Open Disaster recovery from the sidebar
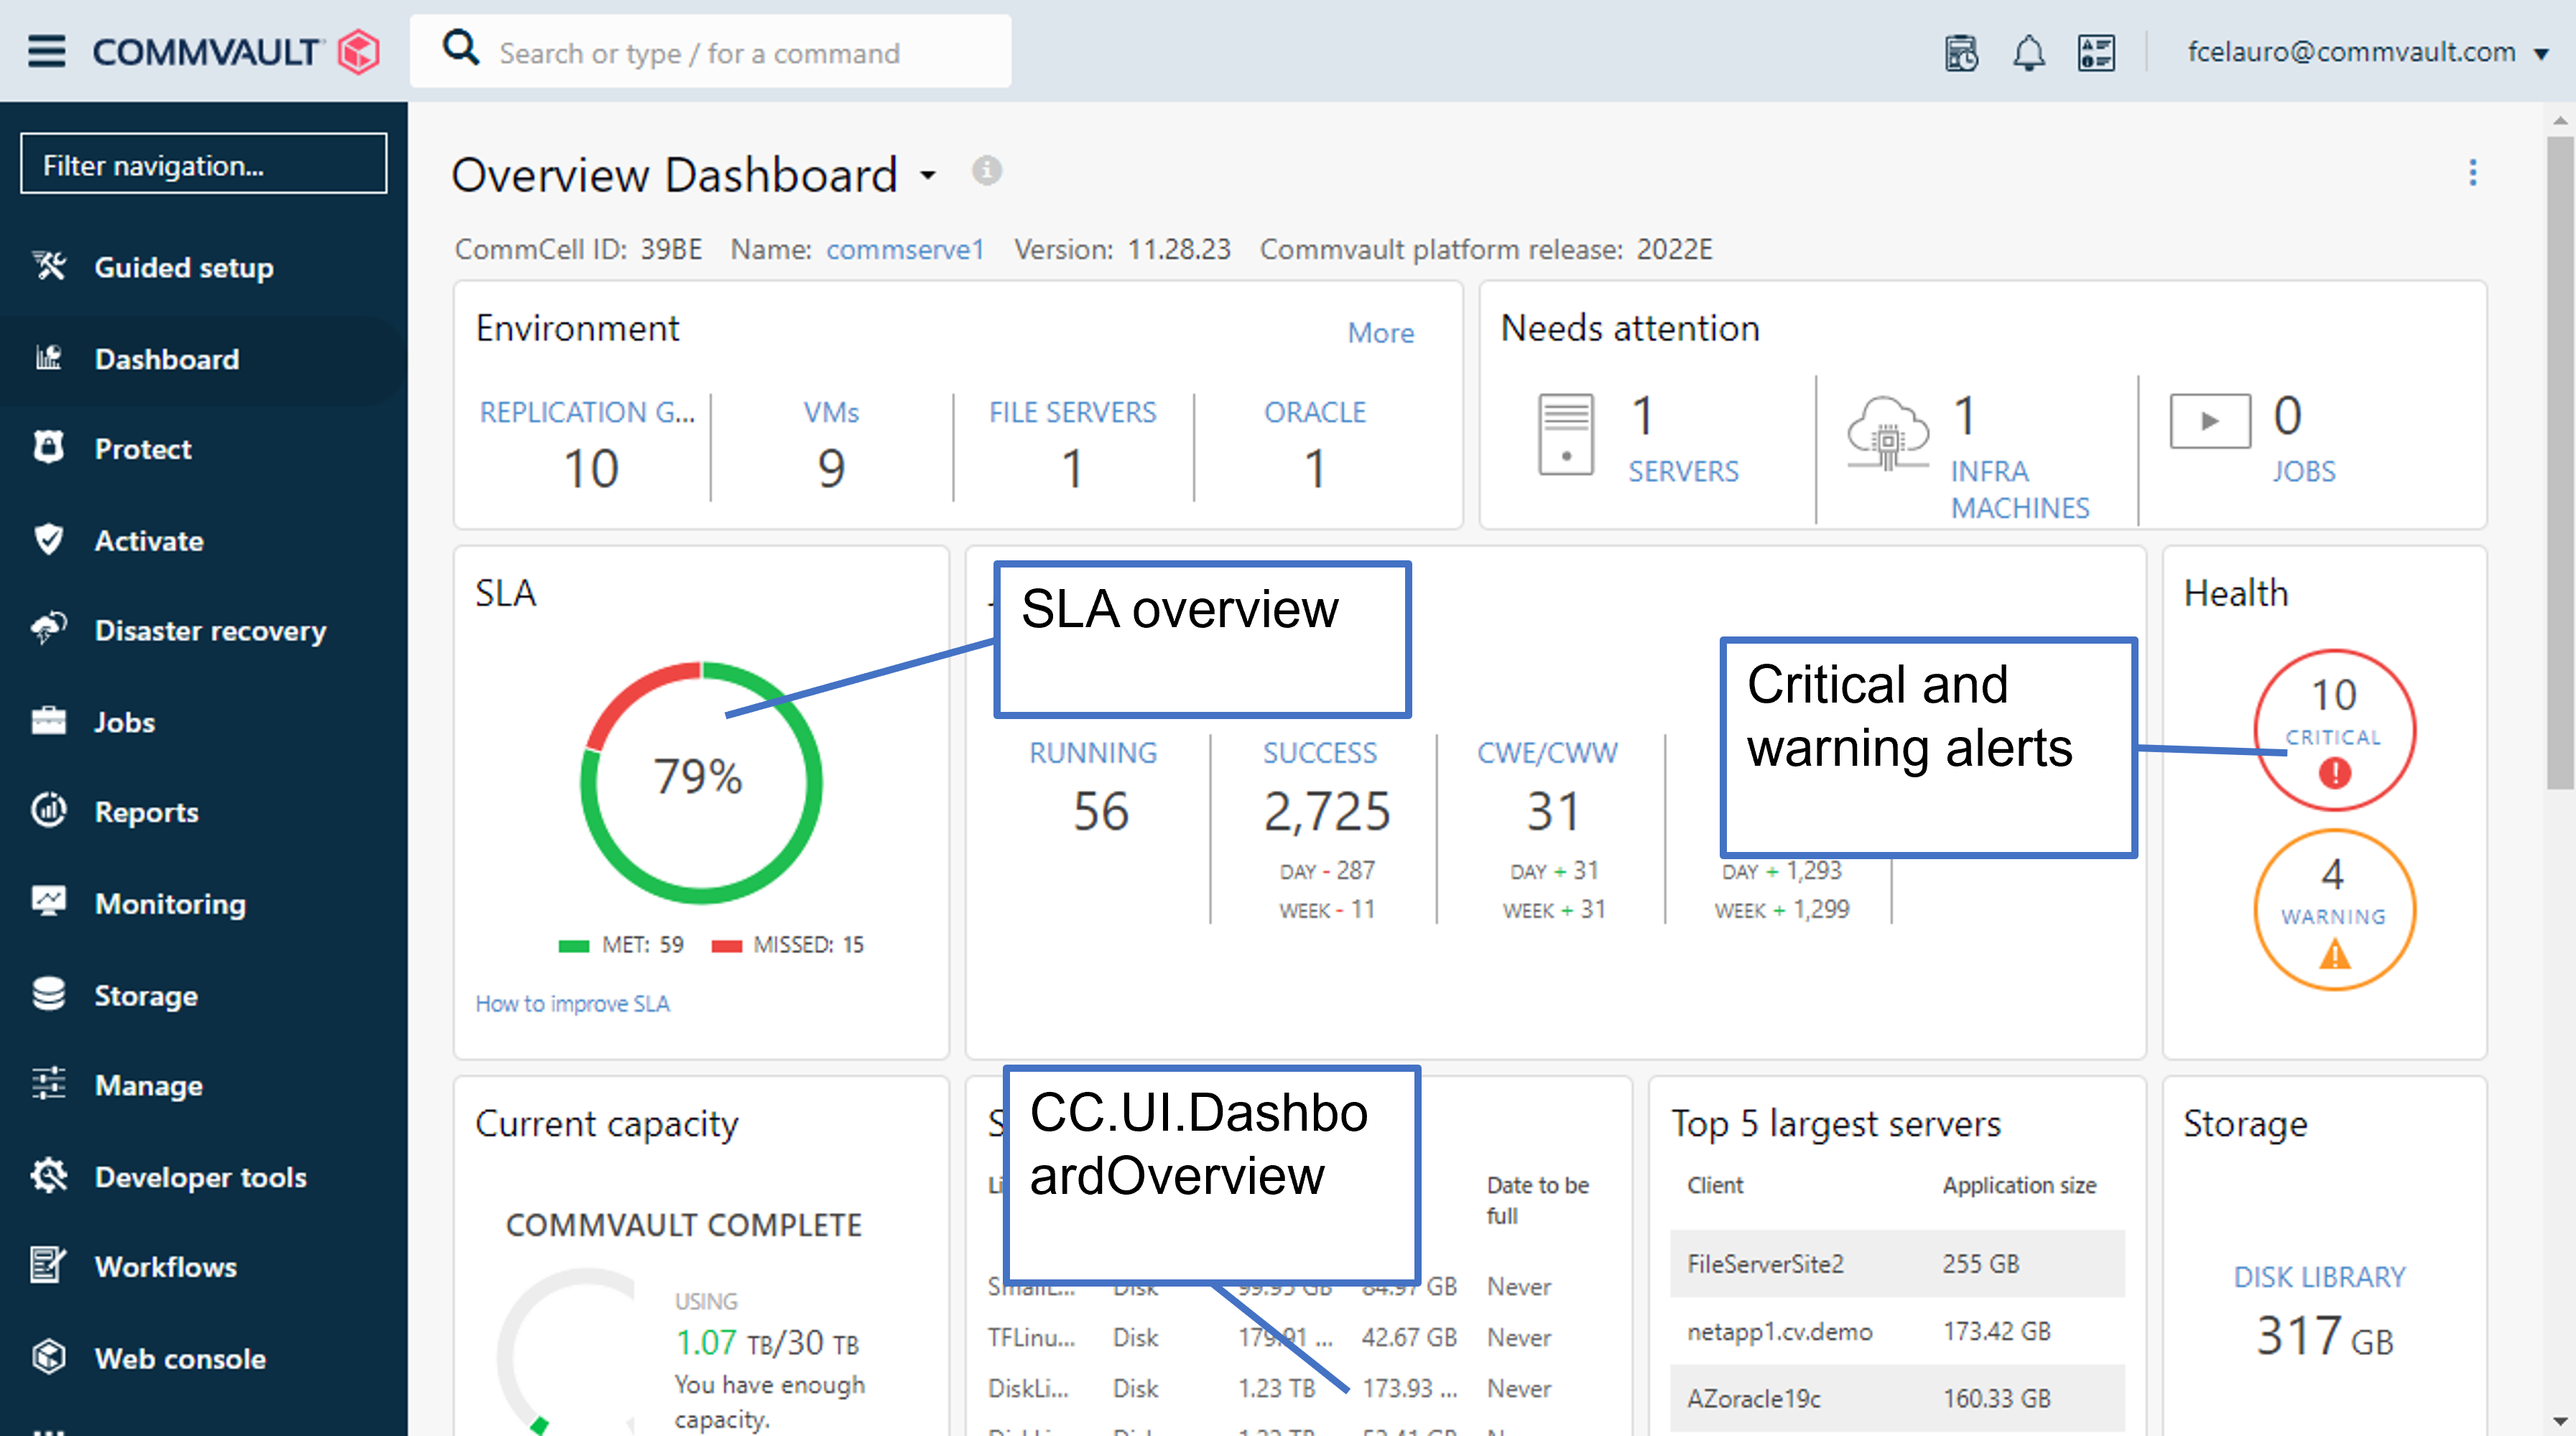The height and width of the screenshot is (1436, 2576). [210, 630]
